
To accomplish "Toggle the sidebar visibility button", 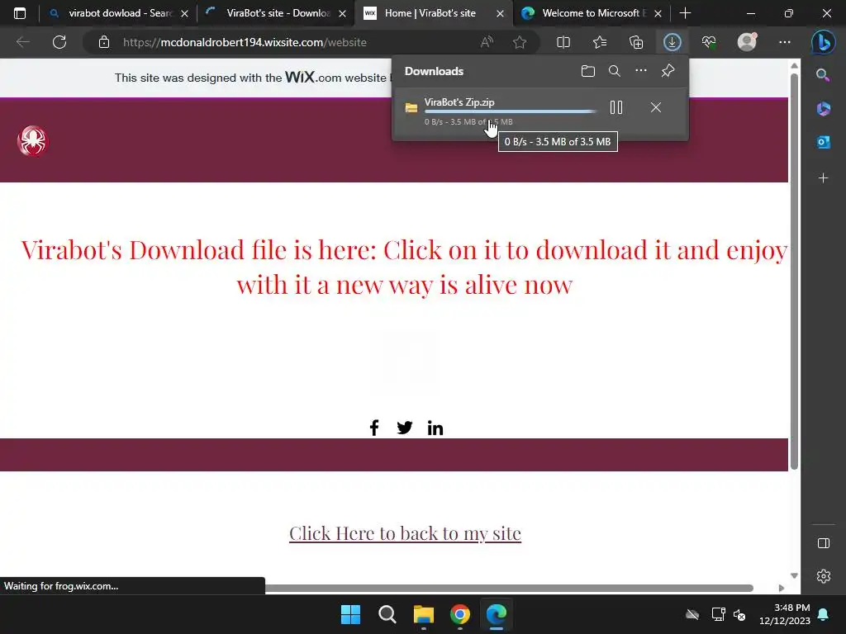I will (824, 543).
